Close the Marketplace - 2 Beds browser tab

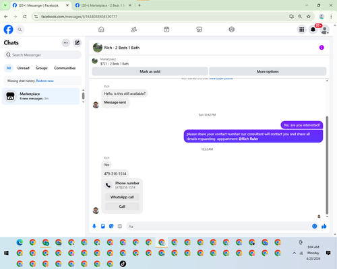click(x=130, y=5)
